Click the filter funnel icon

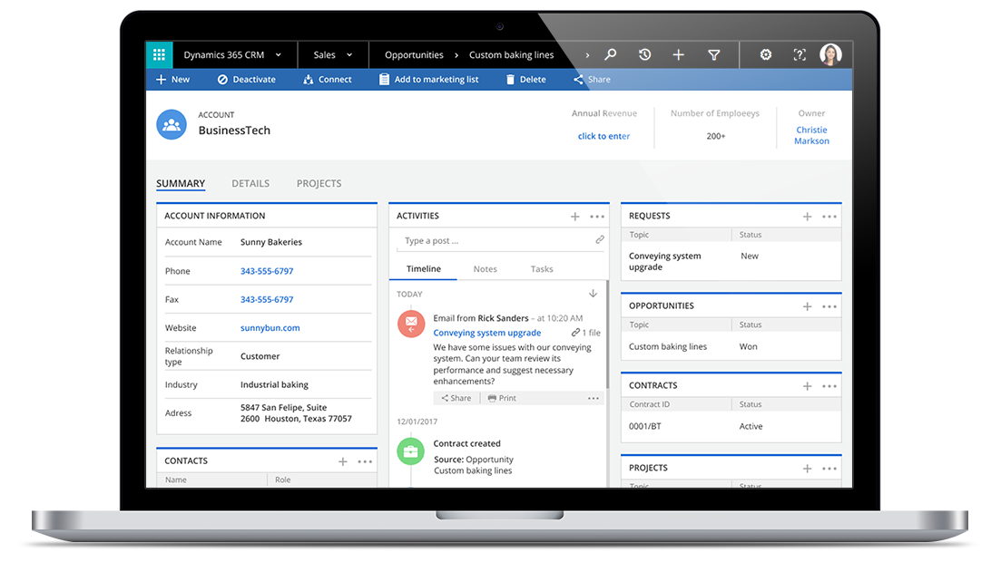click(x=714, y=54)
